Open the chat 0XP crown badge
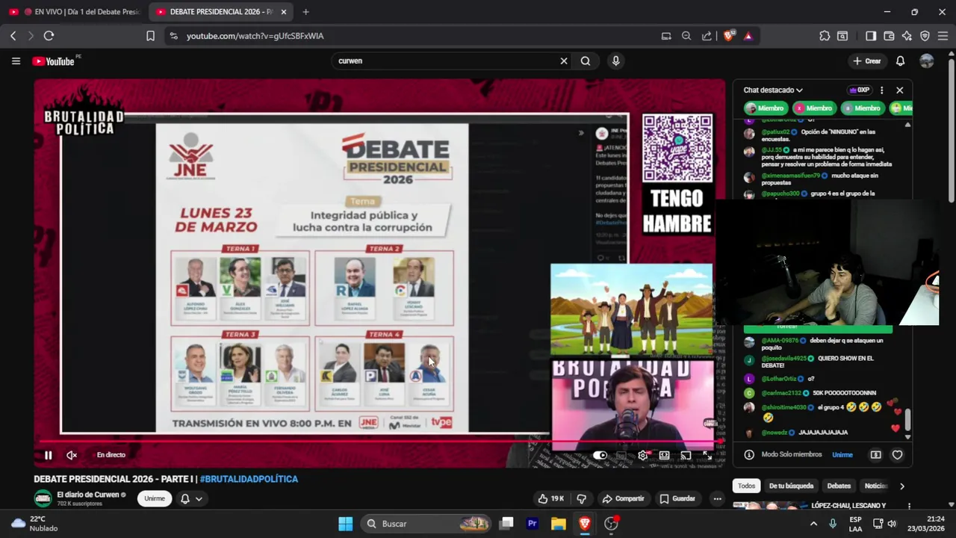 [x=860, y=90]
